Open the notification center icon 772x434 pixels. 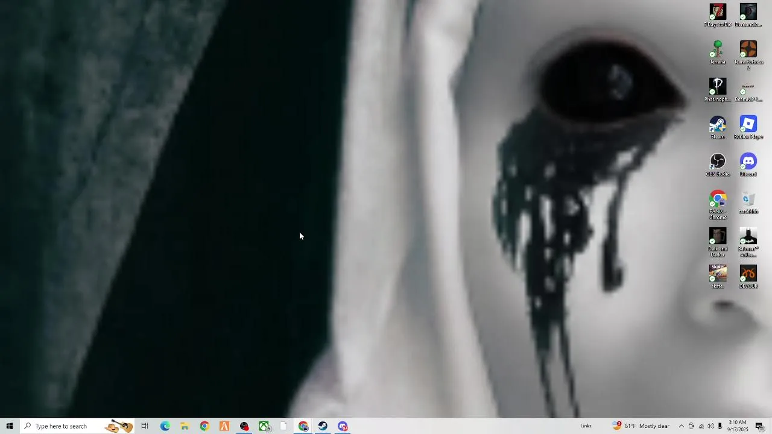759,426
